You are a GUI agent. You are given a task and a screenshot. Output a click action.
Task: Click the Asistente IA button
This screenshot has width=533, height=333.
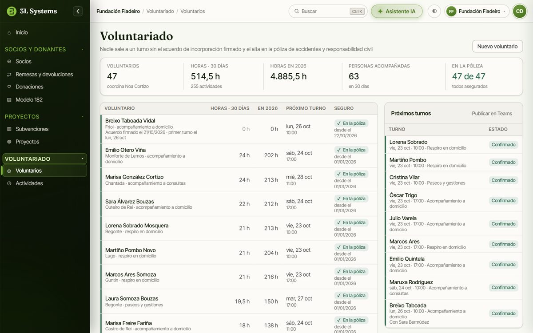[x=397, y=11]
